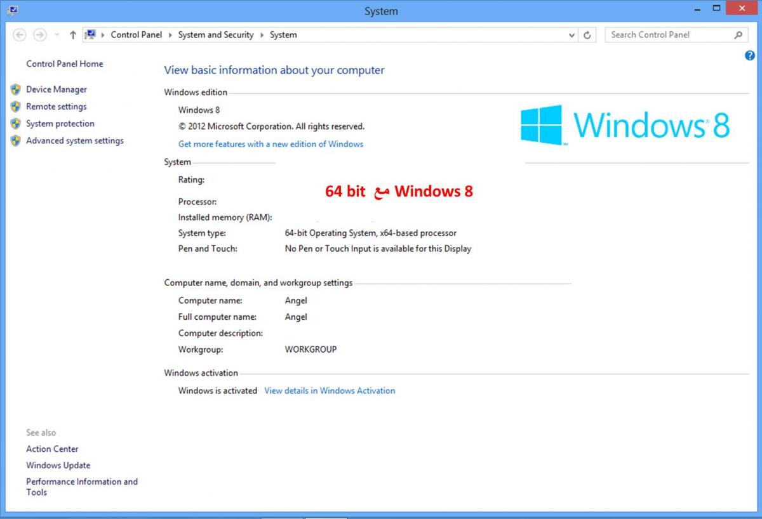762x519 pixels.
Task: Click the search magnifier icon
Action: (738, 35)
